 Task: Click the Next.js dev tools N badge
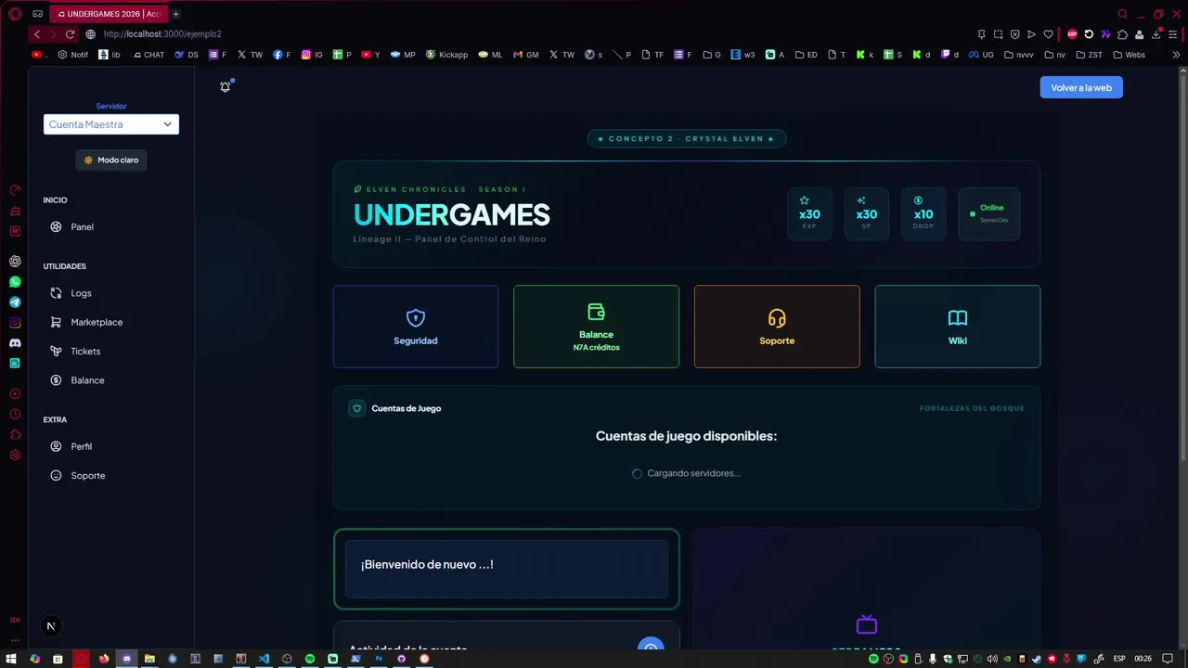pyautogui.click(x=51, y=626)
